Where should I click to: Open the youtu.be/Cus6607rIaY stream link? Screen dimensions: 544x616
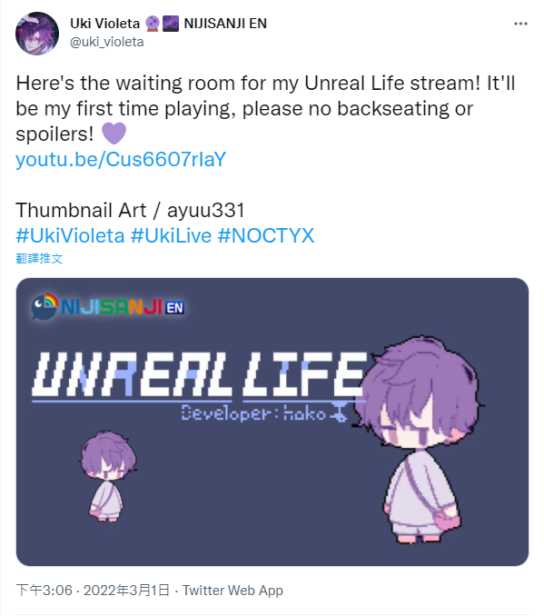(121, 160)
